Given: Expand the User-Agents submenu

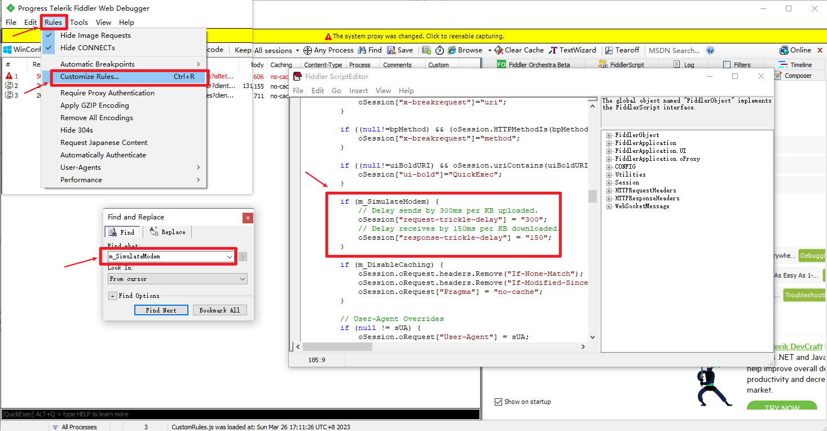Looking at the screenshot, I should [124, 167].
